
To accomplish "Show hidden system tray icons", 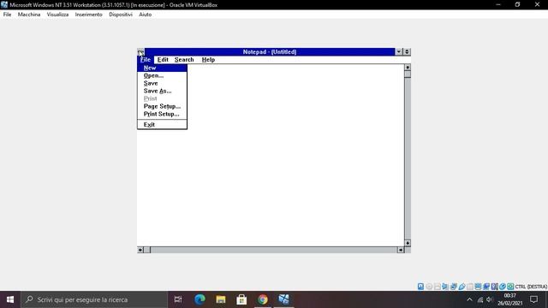I will pyautogui.click(x=469, y=299).
